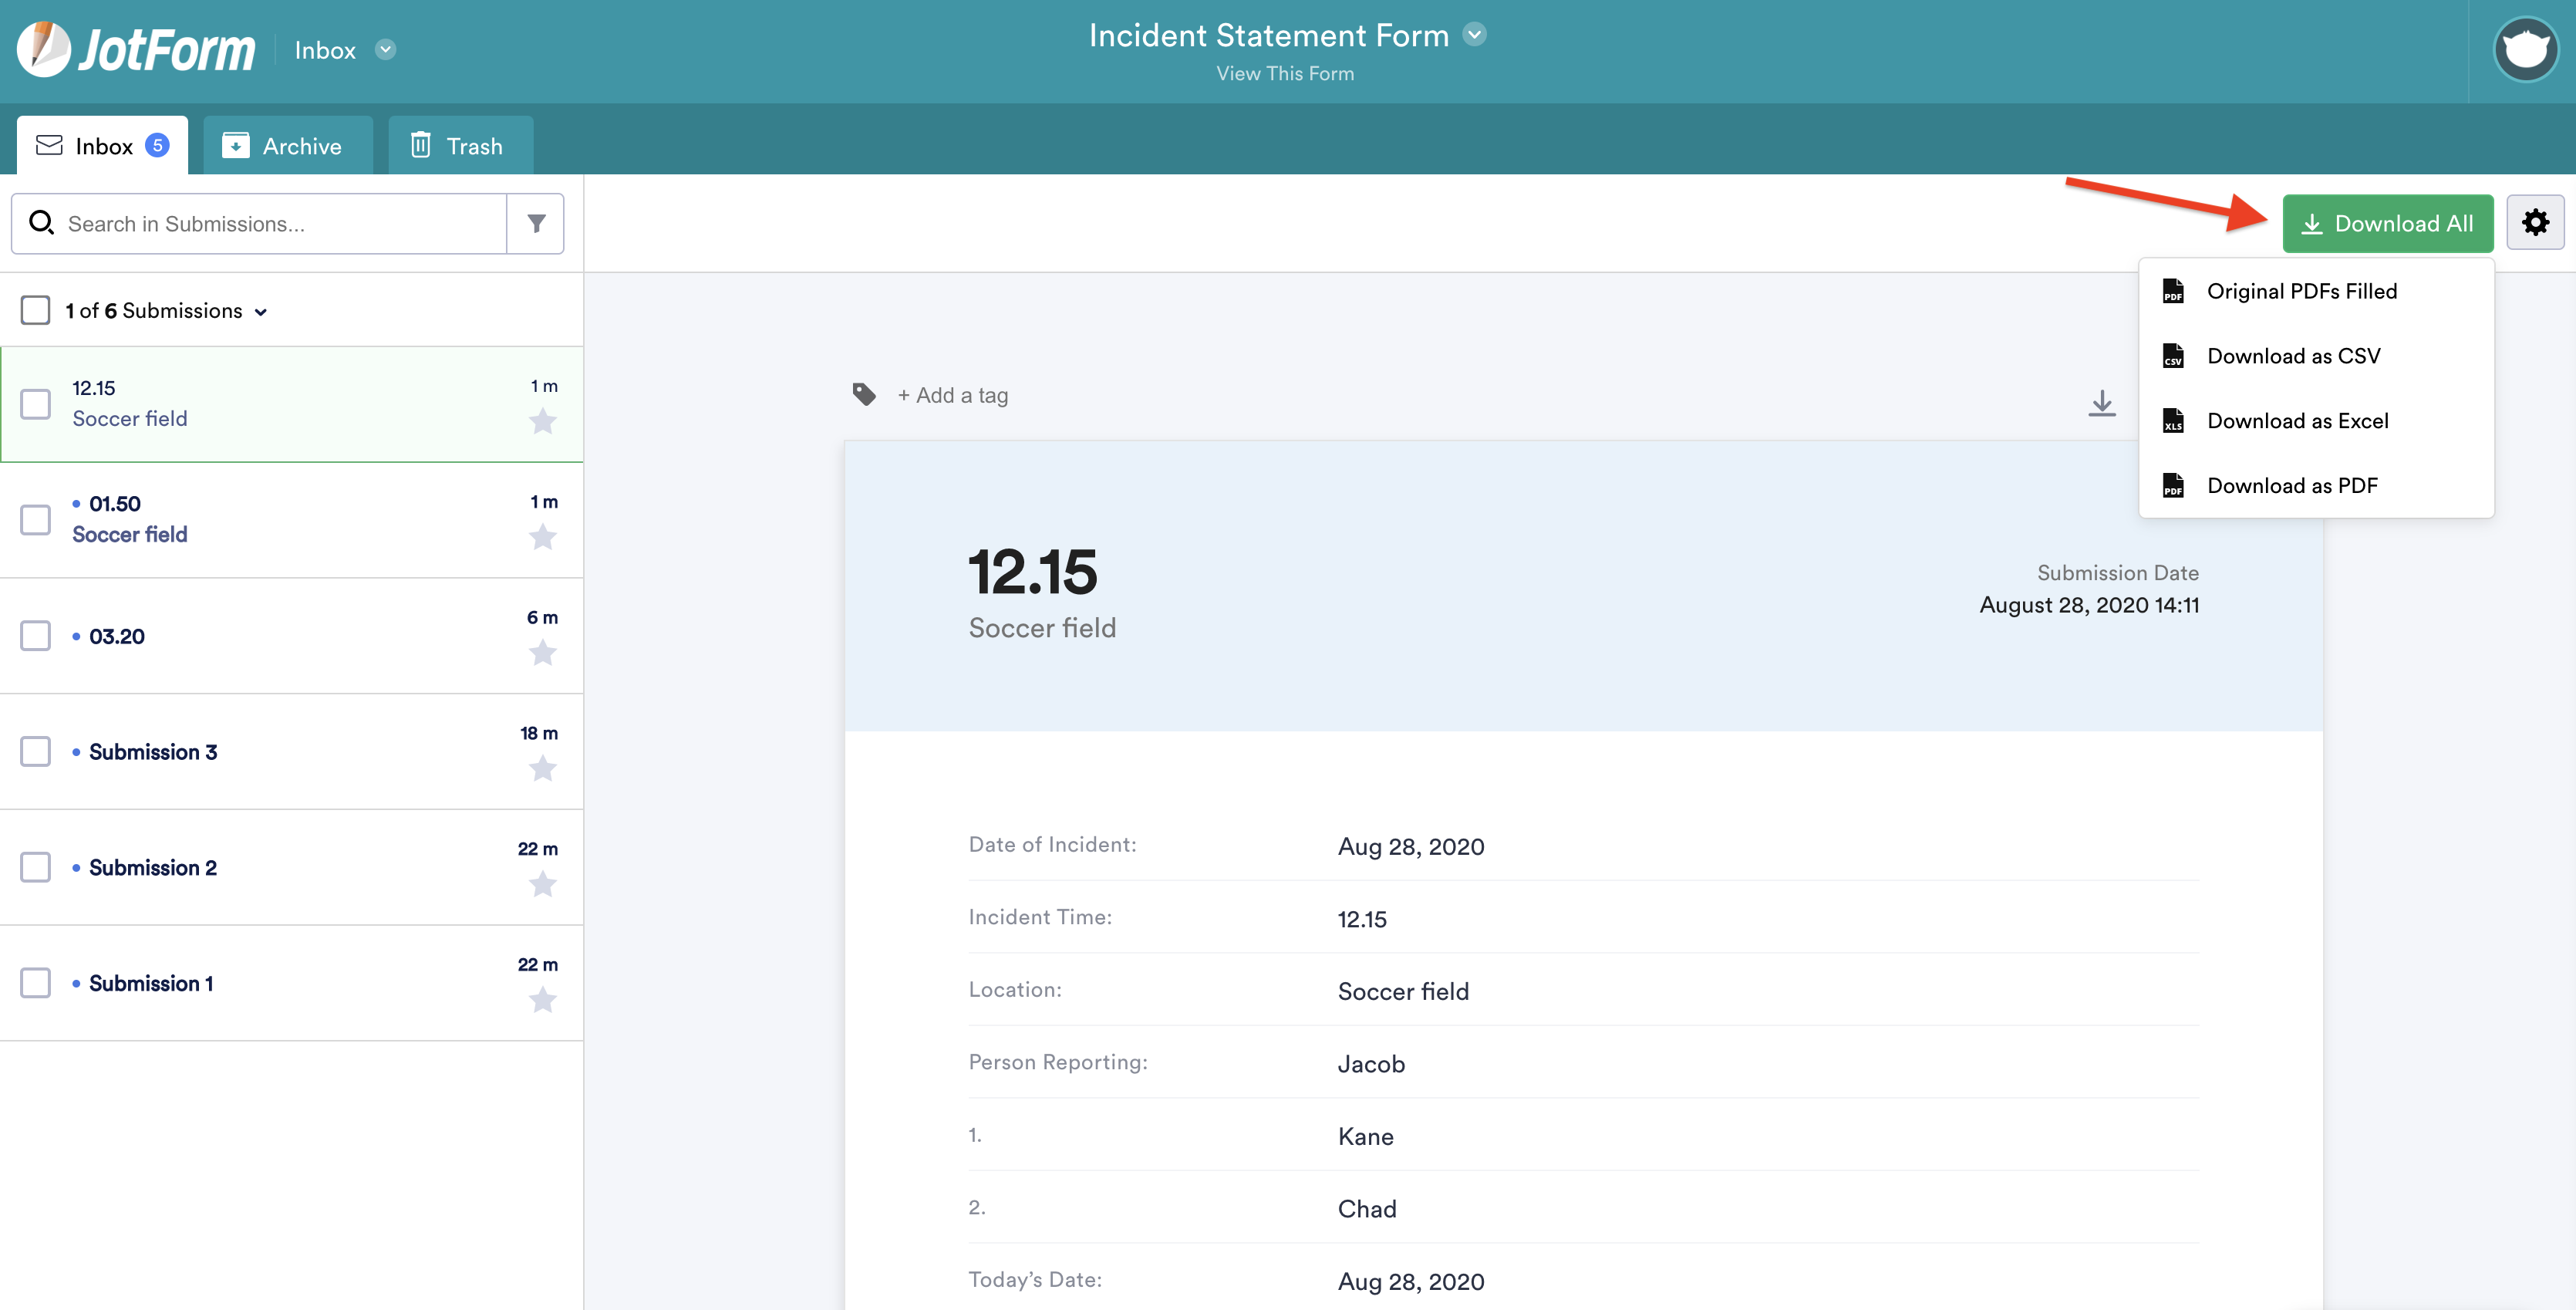The image size is (2576, 1310).
Task: Open the View This Form link
Action: pyautogui.click(x=1285, y=74)
